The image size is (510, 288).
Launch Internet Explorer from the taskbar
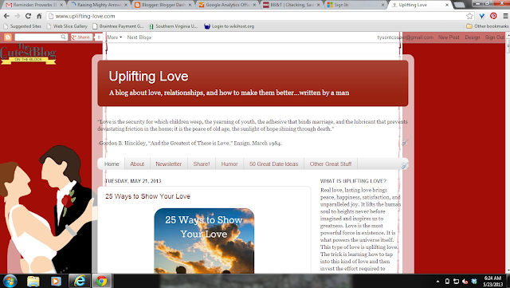[80, 281]
